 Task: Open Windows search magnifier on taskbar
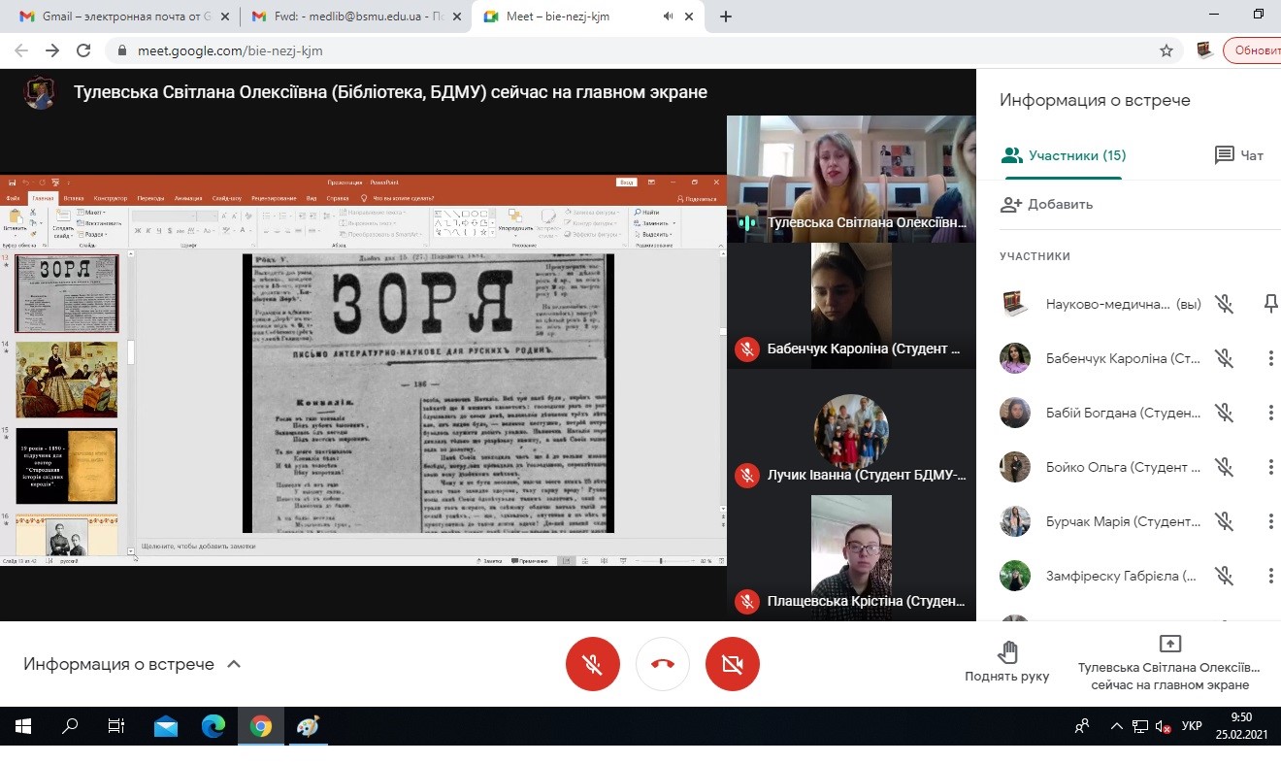click(70, 726)
